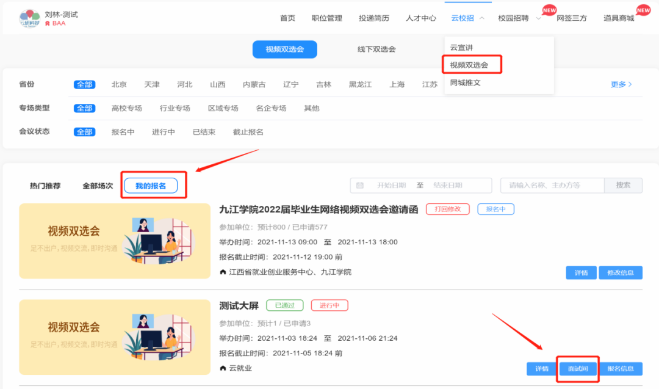The height and width of the screenshot is (389, 659).
Task: Click the home icon beside 江西省就业创业服务中心
Action: [223, 272]
